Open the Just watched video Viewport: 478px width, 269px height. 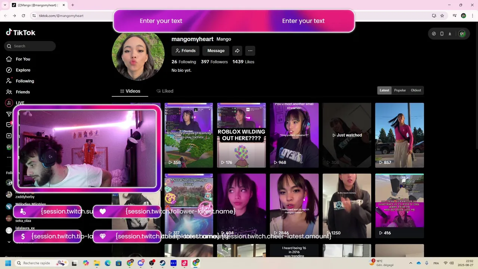point(347,135)
